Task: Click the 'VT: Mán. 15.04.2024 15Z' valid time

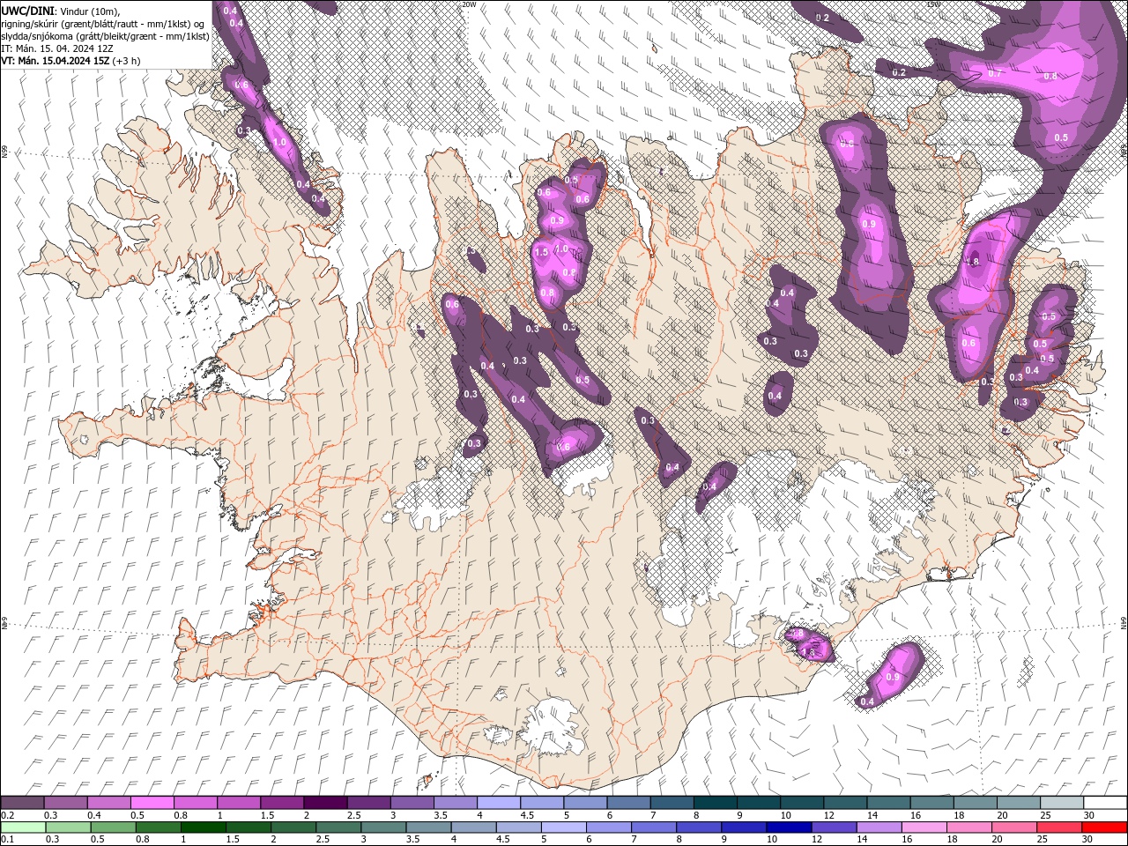Action: click(x=56, y=61)
